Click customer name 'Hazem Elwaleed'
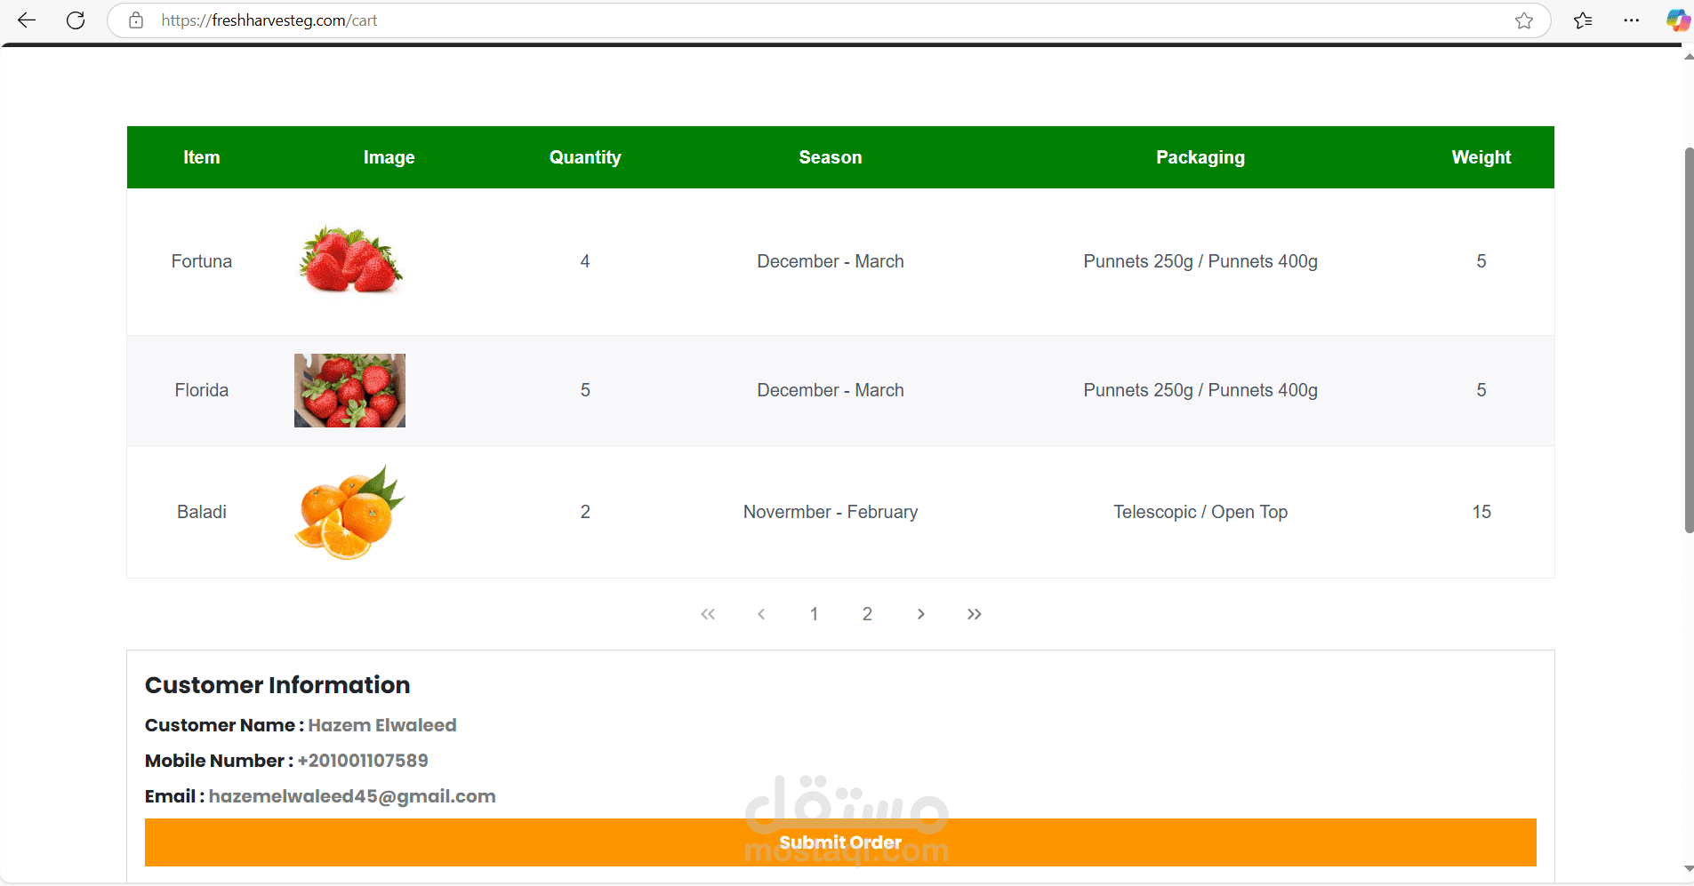Viewport: 1694px width, 886px height. 382,725
